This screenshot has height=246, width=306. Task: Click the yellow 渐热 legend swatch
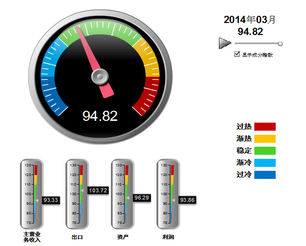265,139
